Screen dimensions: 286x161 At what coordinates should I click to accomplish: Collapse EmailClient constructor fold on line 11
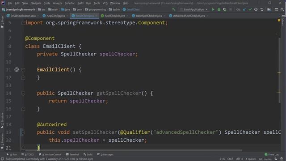click(23, 70)
